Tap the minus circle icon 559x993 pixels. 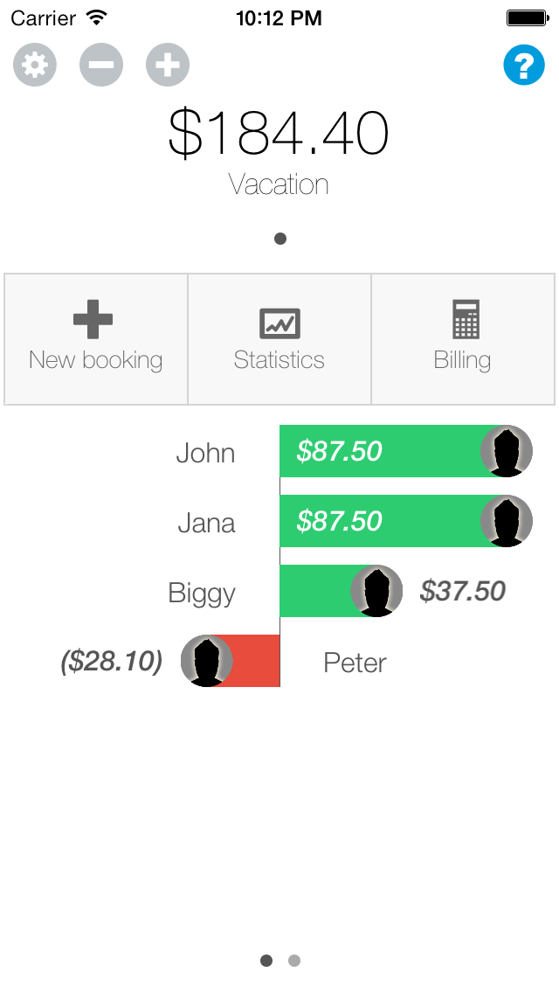click(101, 66)
